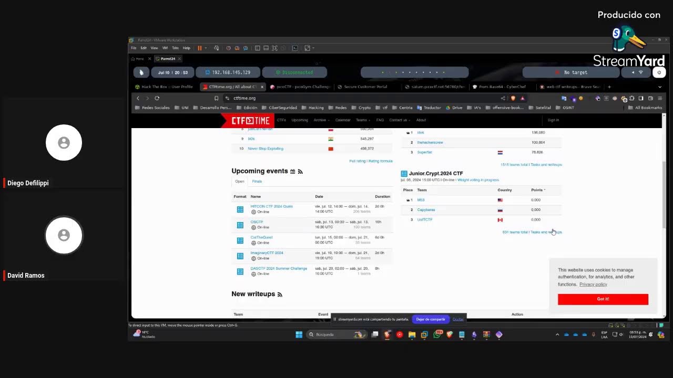Open the Capybaras team link
Image resolution: width=673 pixels, height=378 pixels.
426,209
